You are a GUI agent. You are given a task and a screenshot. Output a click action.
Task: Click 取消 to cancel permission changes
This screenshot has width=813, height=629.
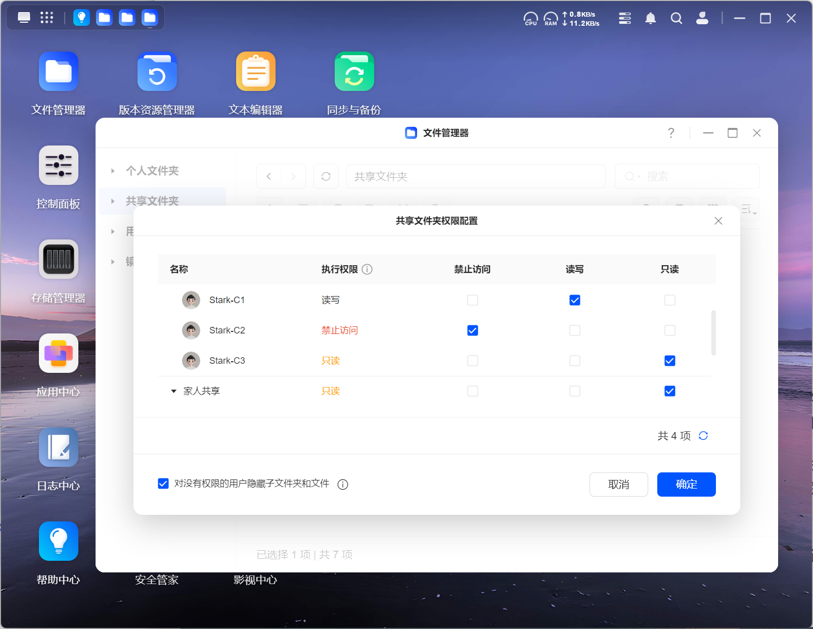[x=619, y=485]
